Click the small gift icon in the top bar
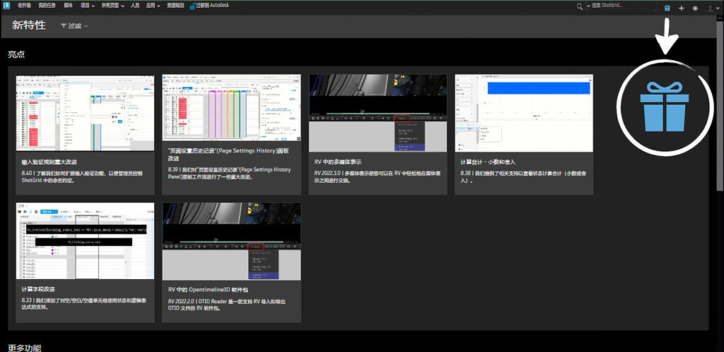 tap(667, 8)
